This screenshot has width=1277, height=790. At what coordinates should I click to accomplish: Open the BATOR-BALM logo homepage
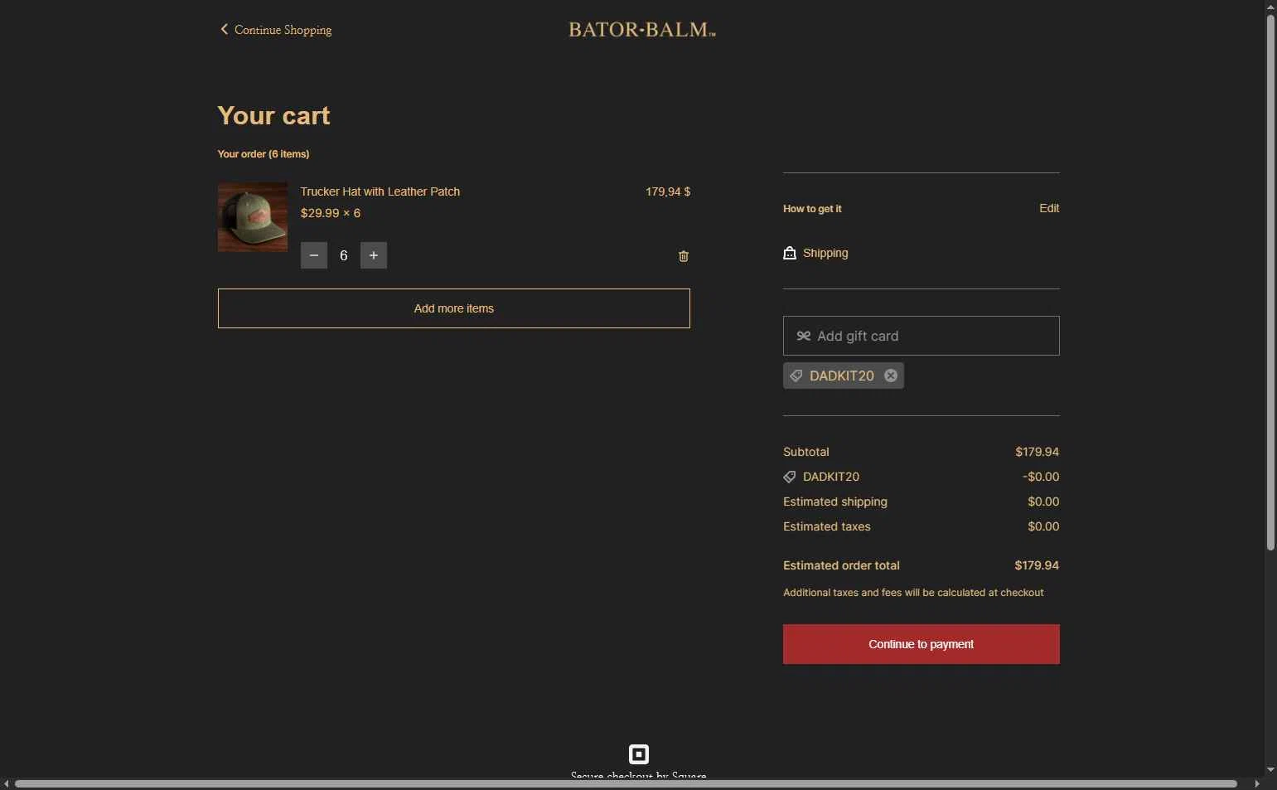(x=642, y=30)
